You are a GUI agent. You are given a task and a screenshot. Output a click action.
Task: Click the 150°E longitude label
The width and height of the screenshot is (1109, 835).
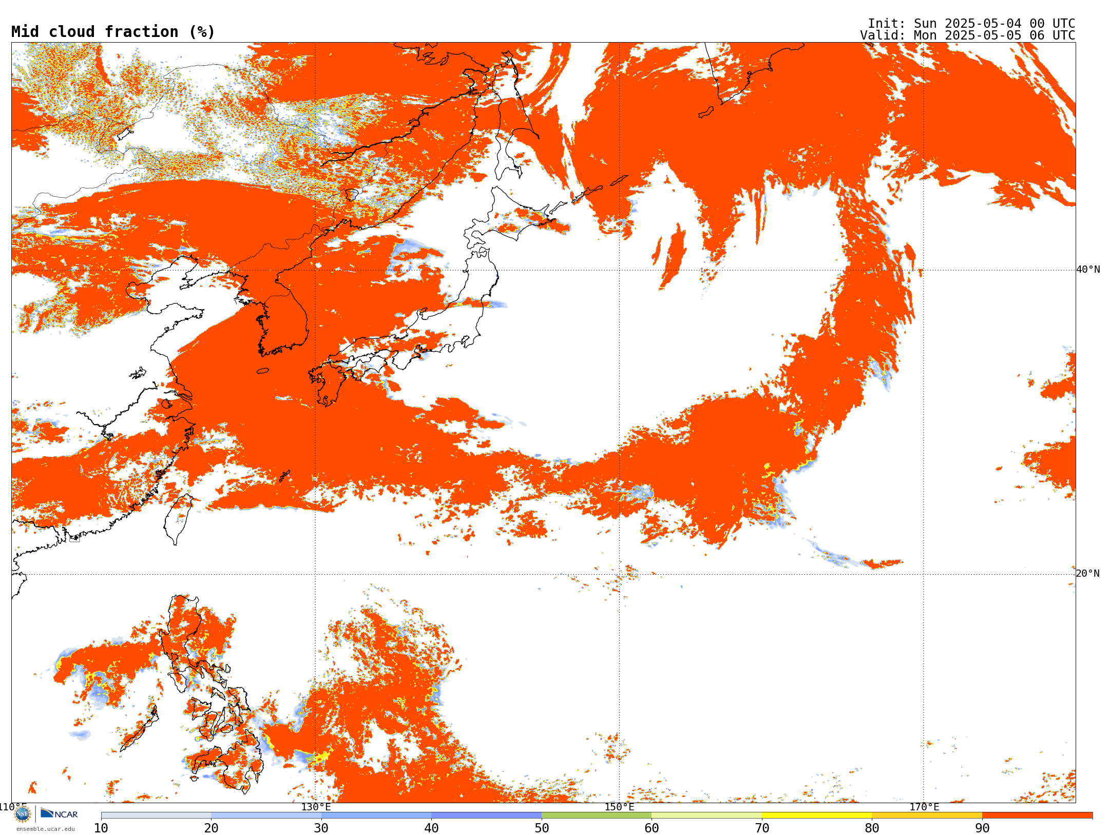point(619,807)
